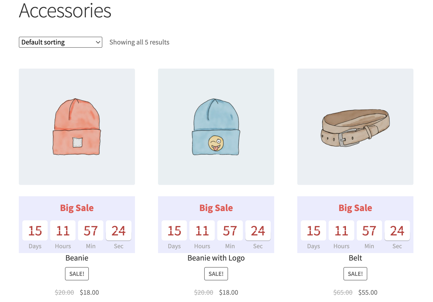Click the Beanie $18.00 sale price
The height and width of the screenshot is (302, 433).
[89, 292]
